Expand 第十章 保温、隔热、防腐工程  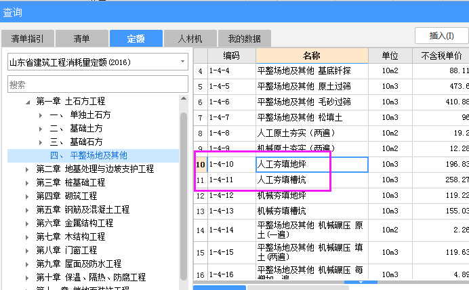pyautogui.click(x=27, y=278)
